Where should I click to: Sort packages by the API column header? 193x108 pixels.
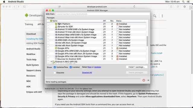(x=104, y=21)
